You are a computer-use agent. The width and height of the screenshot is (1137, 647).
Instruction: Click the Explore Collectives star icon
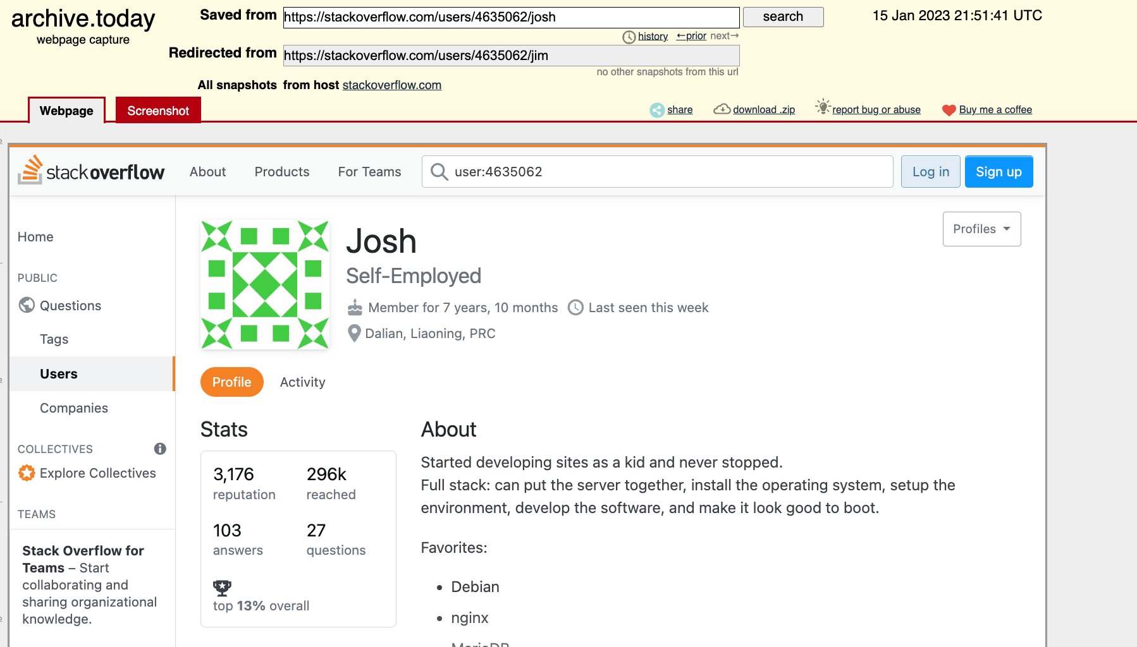tap(27, 473)
